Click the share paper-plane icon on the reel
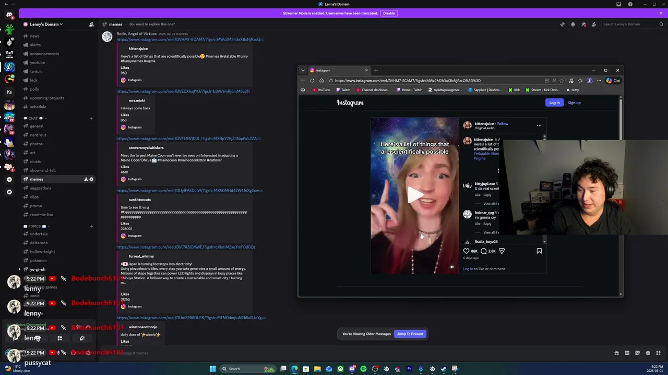This screenshot has height=375, width=668. (502, 251)
